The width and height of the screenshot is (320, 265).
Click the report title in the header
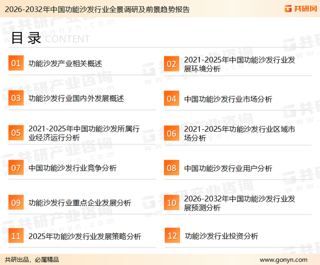point(97,9)
